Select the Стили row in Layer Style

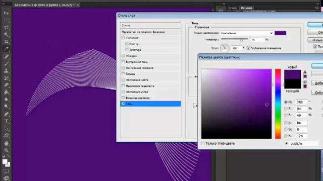tap(150, 26)
